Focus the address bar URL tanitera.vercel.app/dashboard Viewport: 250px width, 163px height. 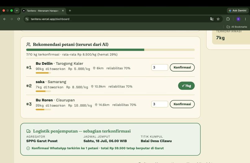[50, 19]
